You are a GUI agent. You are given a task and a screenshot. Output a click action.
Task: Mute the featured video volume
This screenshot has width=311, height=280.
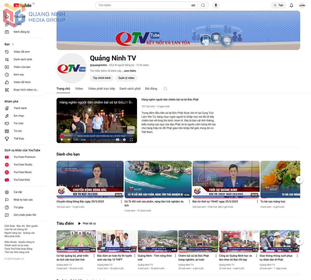point(69,140)
